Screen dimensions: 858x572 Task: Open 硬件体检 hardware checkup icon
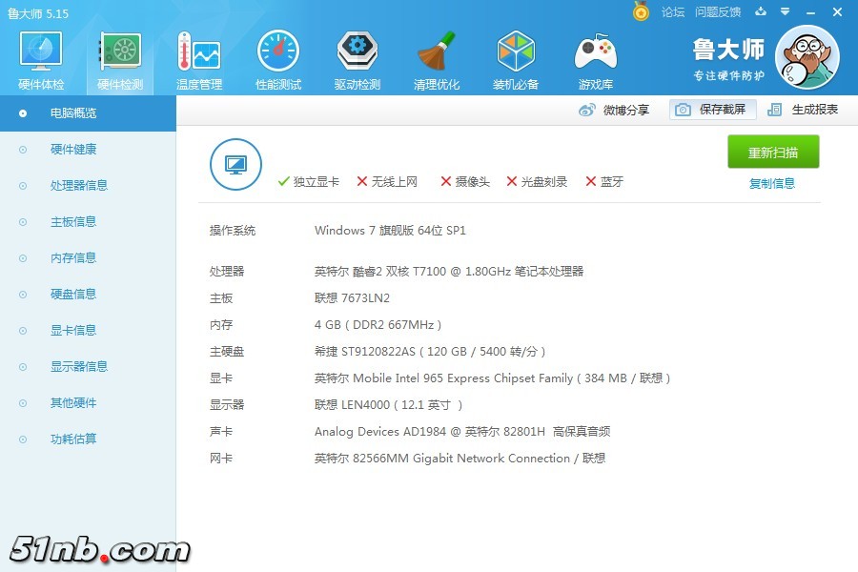coord(41,54)
